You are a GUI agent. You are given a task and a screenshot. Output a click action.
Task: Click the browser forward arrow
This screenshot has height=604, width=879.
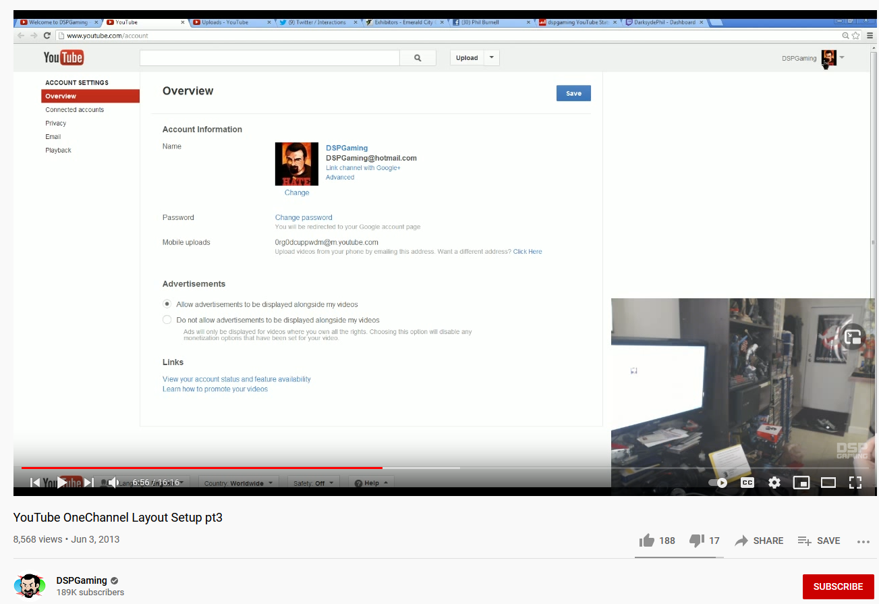pos(34,35)
